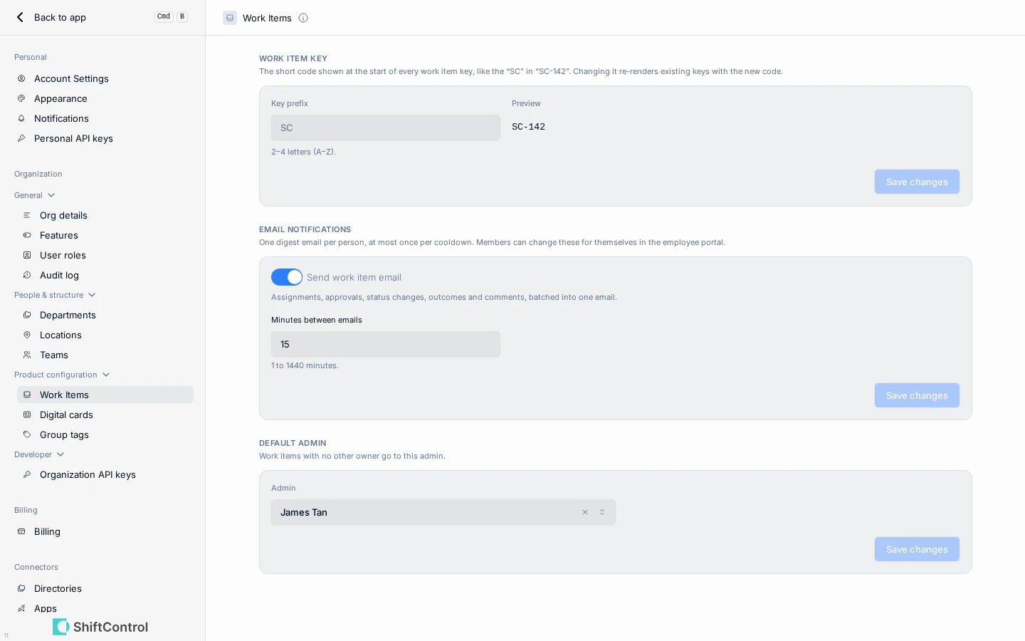This screenshot has width=1025, height=641.
Task: Toggle the Send work item email switch
Action: (x=287, y=277)
